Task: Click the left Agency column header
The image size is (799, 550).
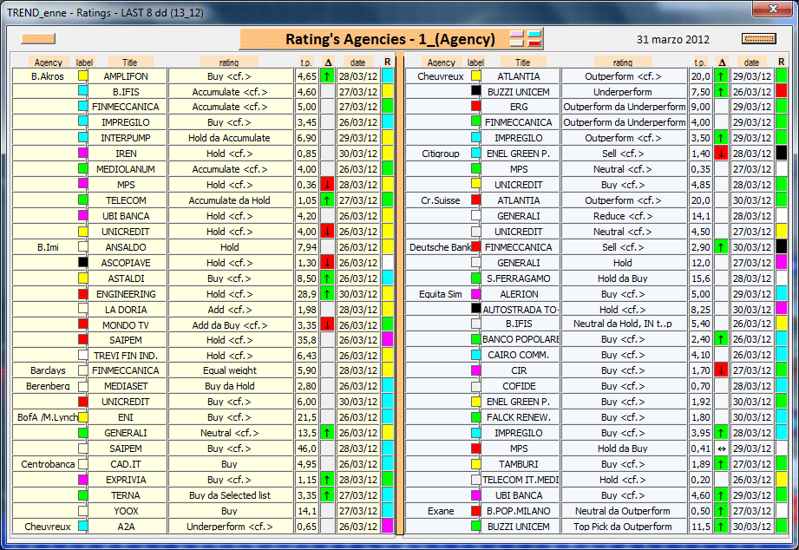Action: 49,62
